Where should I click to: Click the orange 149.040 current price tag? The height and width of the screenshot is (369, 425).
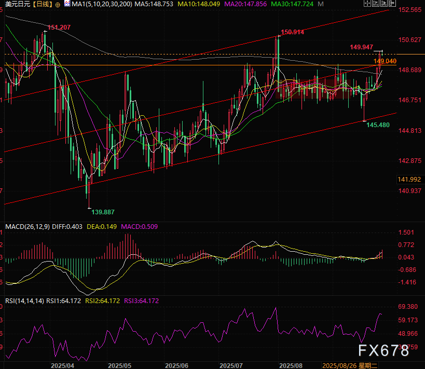(x=385, y=61)
